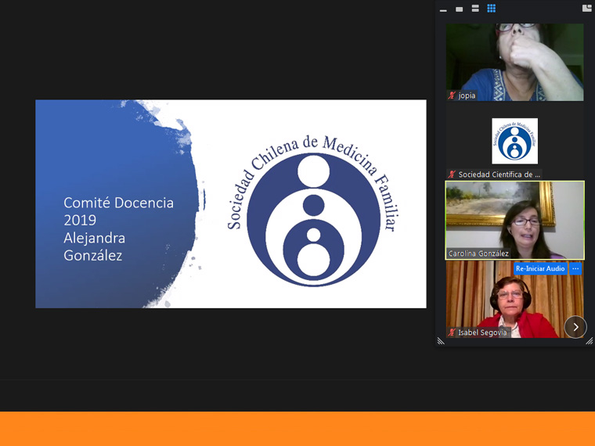Switch to single active speaker thumbnail
The height and width of the screenshot is (446, 595).
click(x=459, y=9)
